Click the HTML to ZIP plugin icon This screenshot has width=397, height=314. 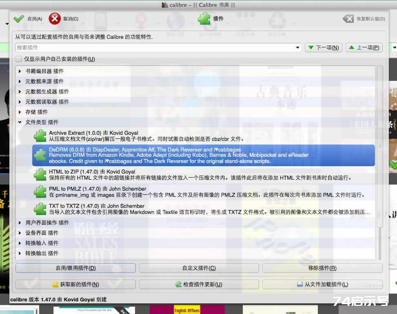40,175
